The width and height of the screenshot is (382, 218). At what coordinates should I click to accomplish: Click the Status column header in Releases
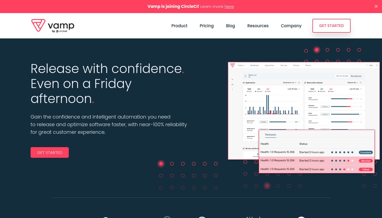(x=303, y=144)
